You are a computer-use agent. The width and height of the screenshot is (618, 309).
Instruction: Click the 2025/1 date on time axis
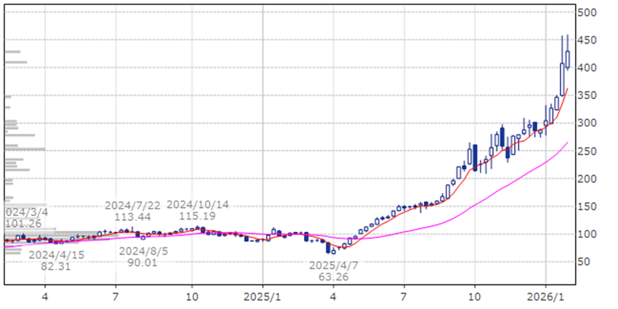(x=262, y=297)
